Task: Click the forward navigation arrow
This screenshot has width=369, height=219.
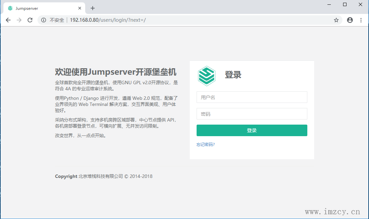Action: [x=19, y=20]
